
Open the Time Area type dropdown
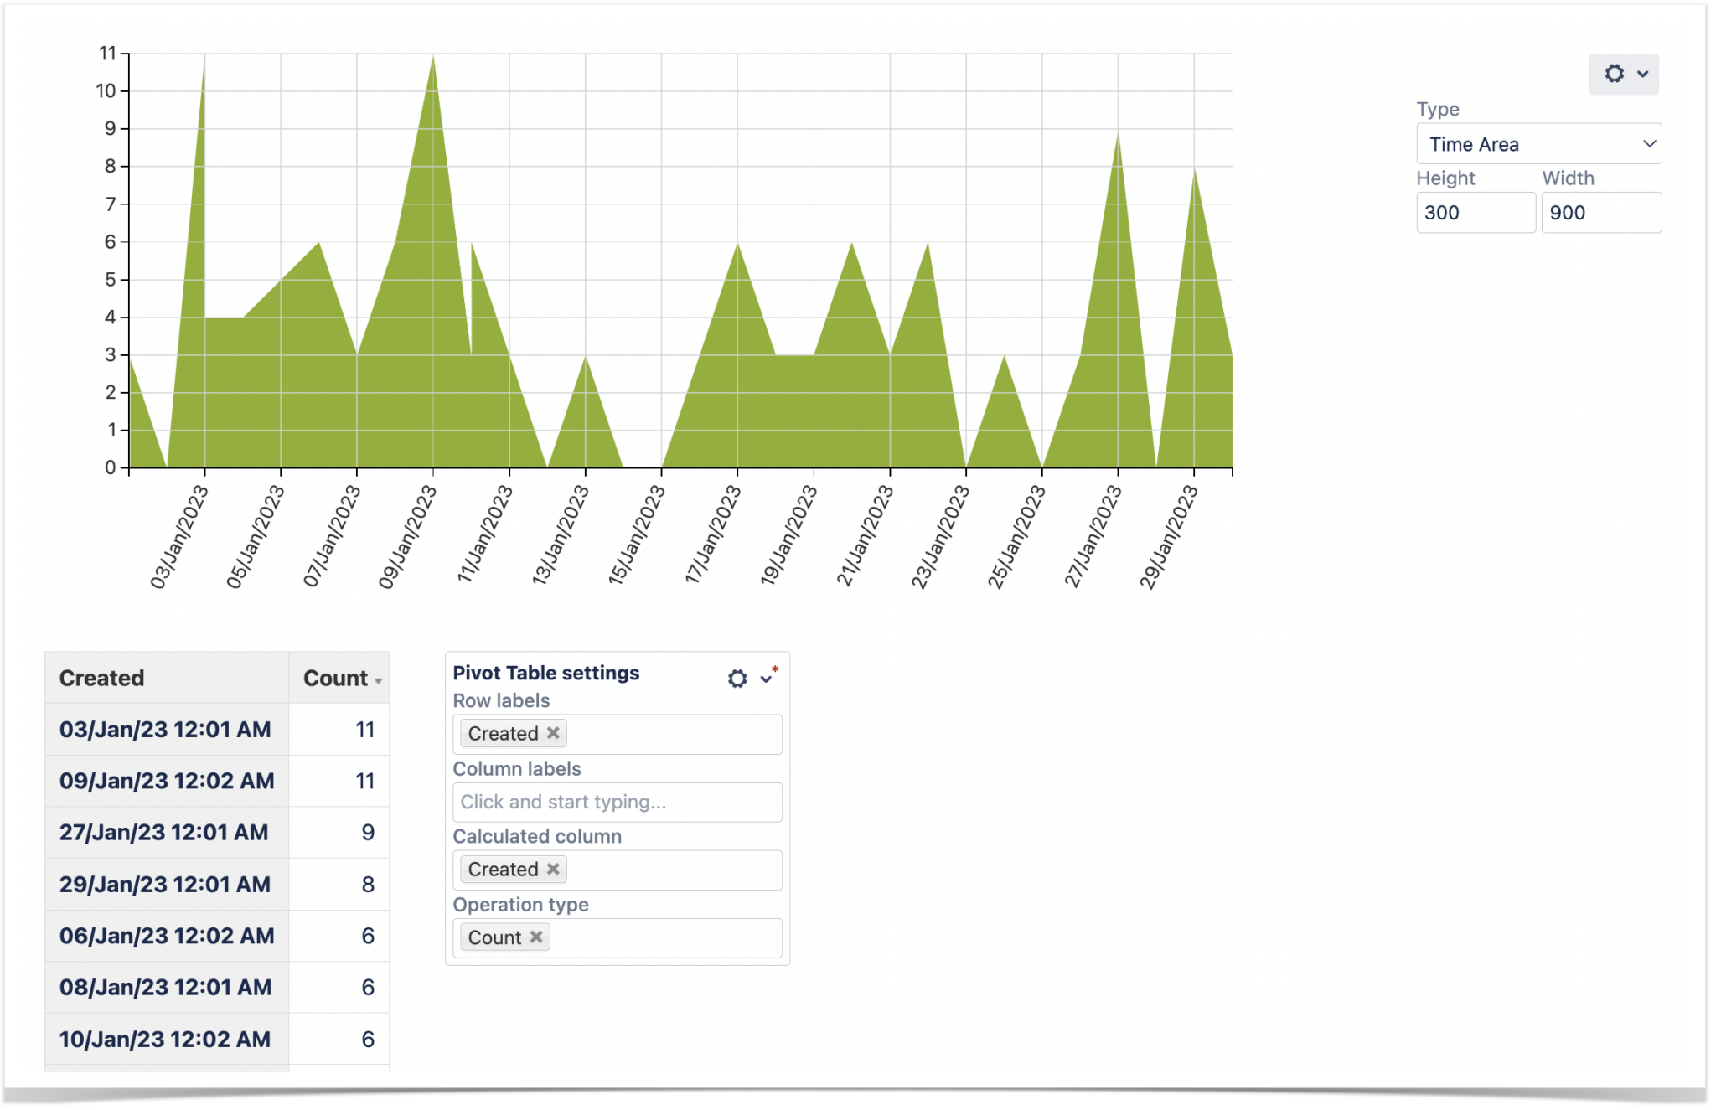pos(1538,143)
